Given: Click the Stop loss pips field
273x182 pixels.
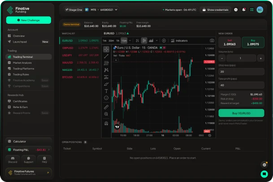Looking at the screenshot, I should point(241,72).
